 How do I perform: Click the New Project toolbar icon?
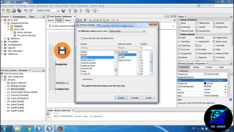(9, 11)
